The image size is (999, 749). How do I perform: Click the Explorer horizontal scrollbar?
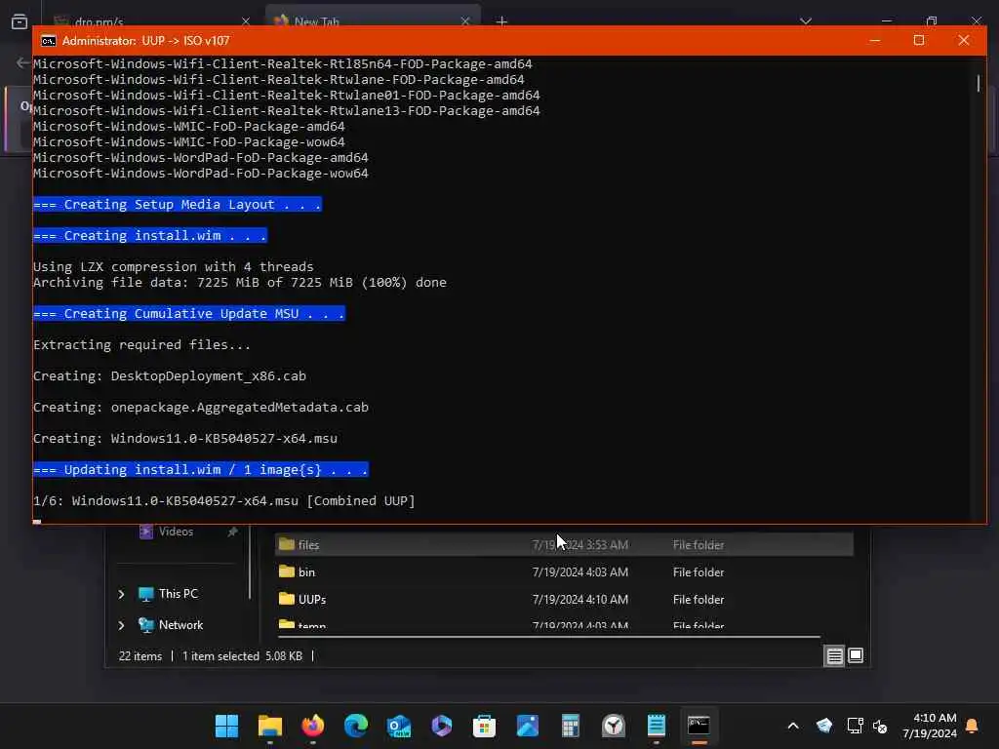pyautogui.click(x=548, y=636)
